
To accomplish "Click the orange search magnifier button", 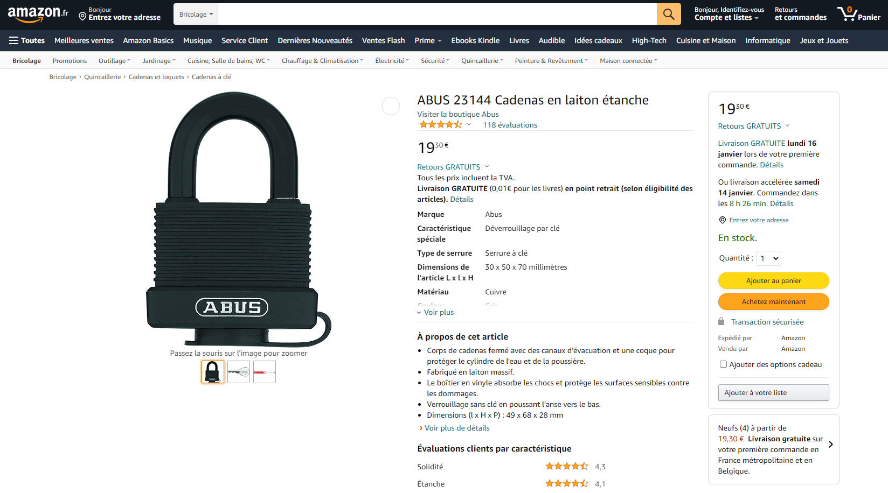I will click(668, 14).
